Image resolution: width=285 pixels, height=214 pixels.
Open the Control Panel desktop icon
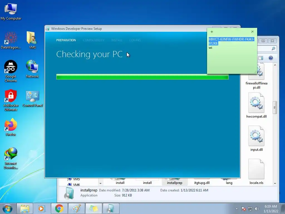coord(33,99)
